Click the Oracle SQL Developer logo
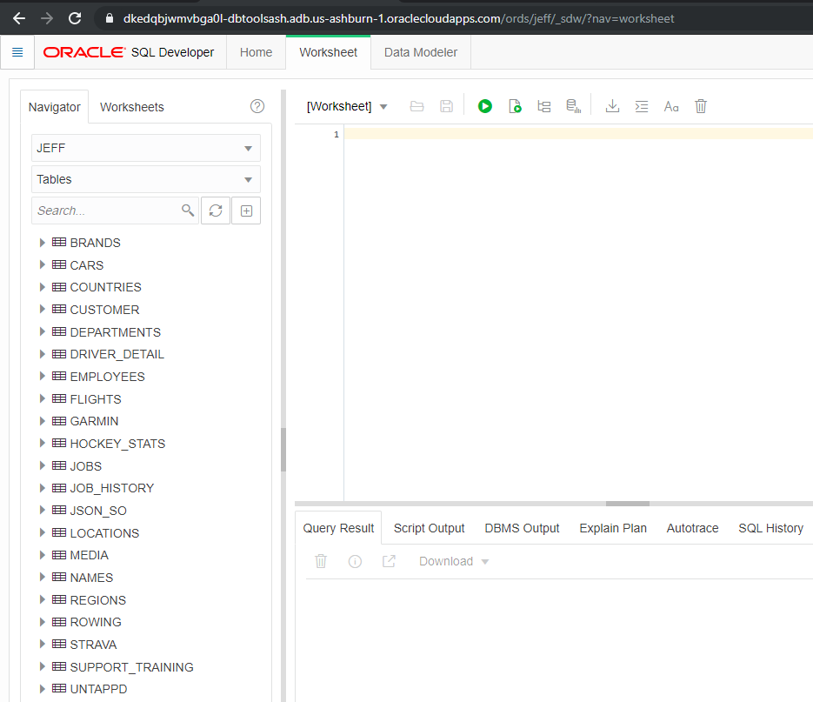The height and width of the screenshot is (702, 813). pyautogui.click(x=129, y=52)
